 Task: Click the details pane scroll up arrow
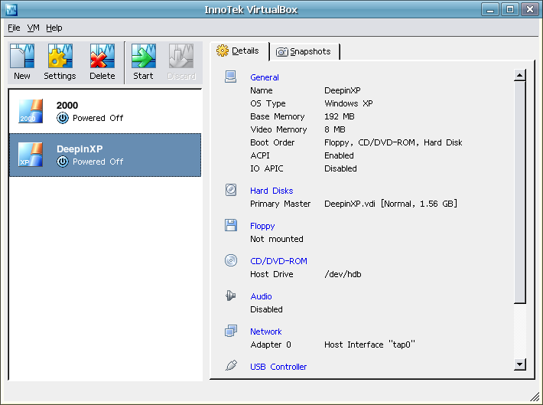[520, 75]
